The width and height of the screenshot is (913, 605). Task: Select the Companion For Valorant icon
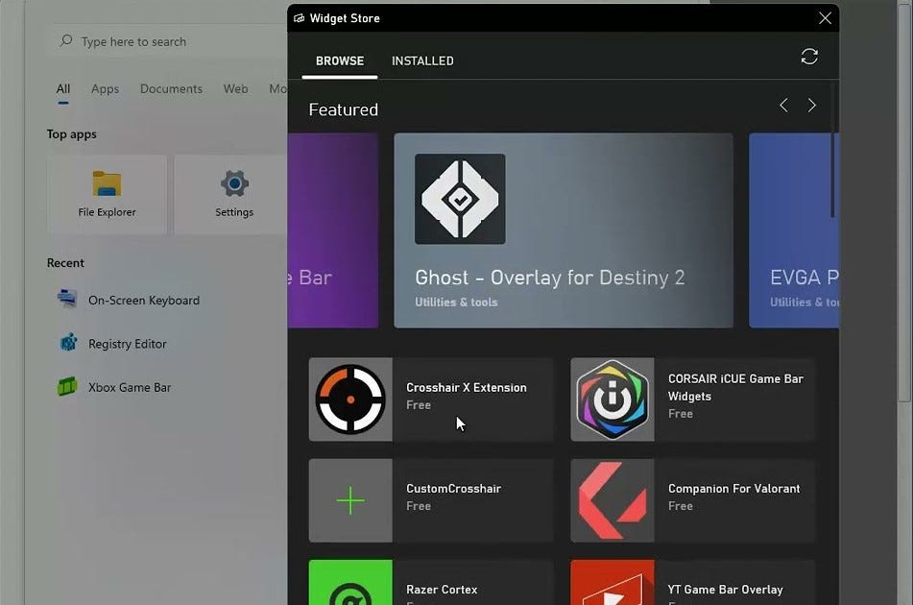point(613,500)
